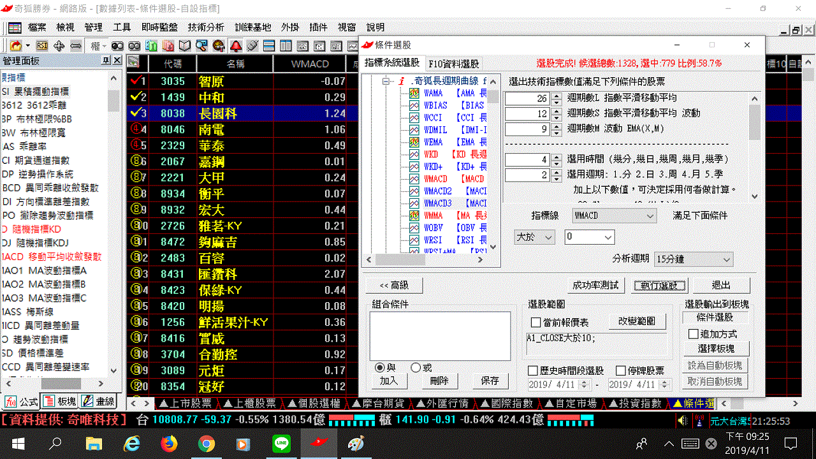Select the 或 radio button
The image size is (816, 459).
tap(416, 368)
